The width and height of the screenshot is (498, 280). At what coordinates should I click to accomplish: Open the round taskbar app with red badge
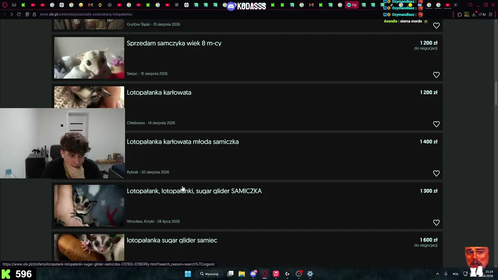(299, 274)
